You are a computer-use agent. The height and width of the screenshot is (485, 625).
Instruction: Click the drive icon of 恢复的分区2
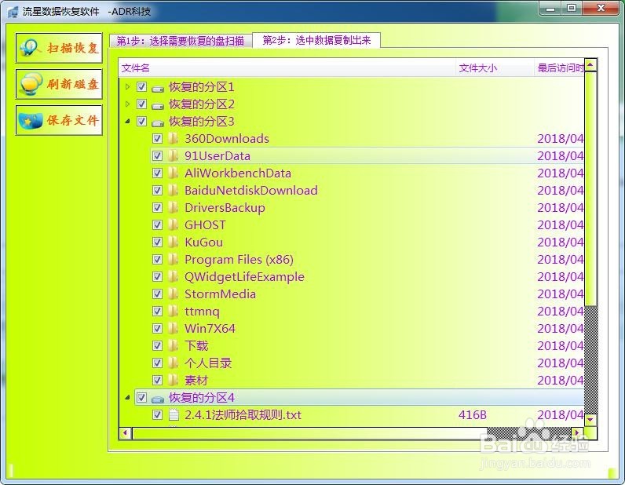(x=158, y=106)
